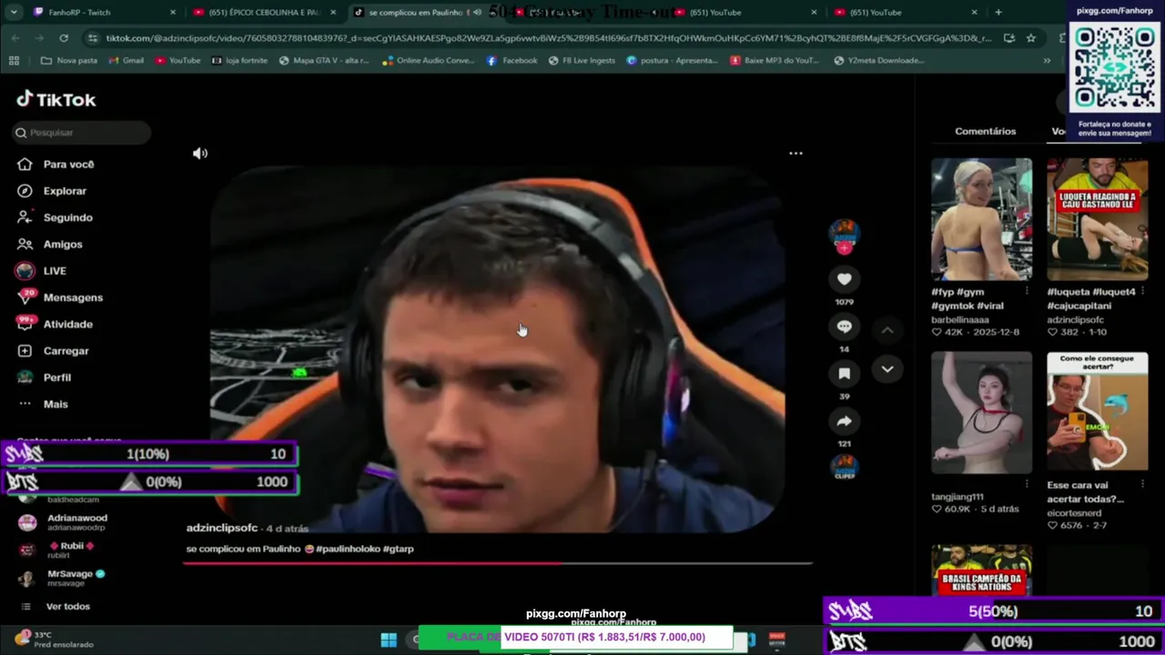Switch to the FanhoRP - Twitch tab
Image resolution: width=1165 pixels, height=655 pixels.
104,13
